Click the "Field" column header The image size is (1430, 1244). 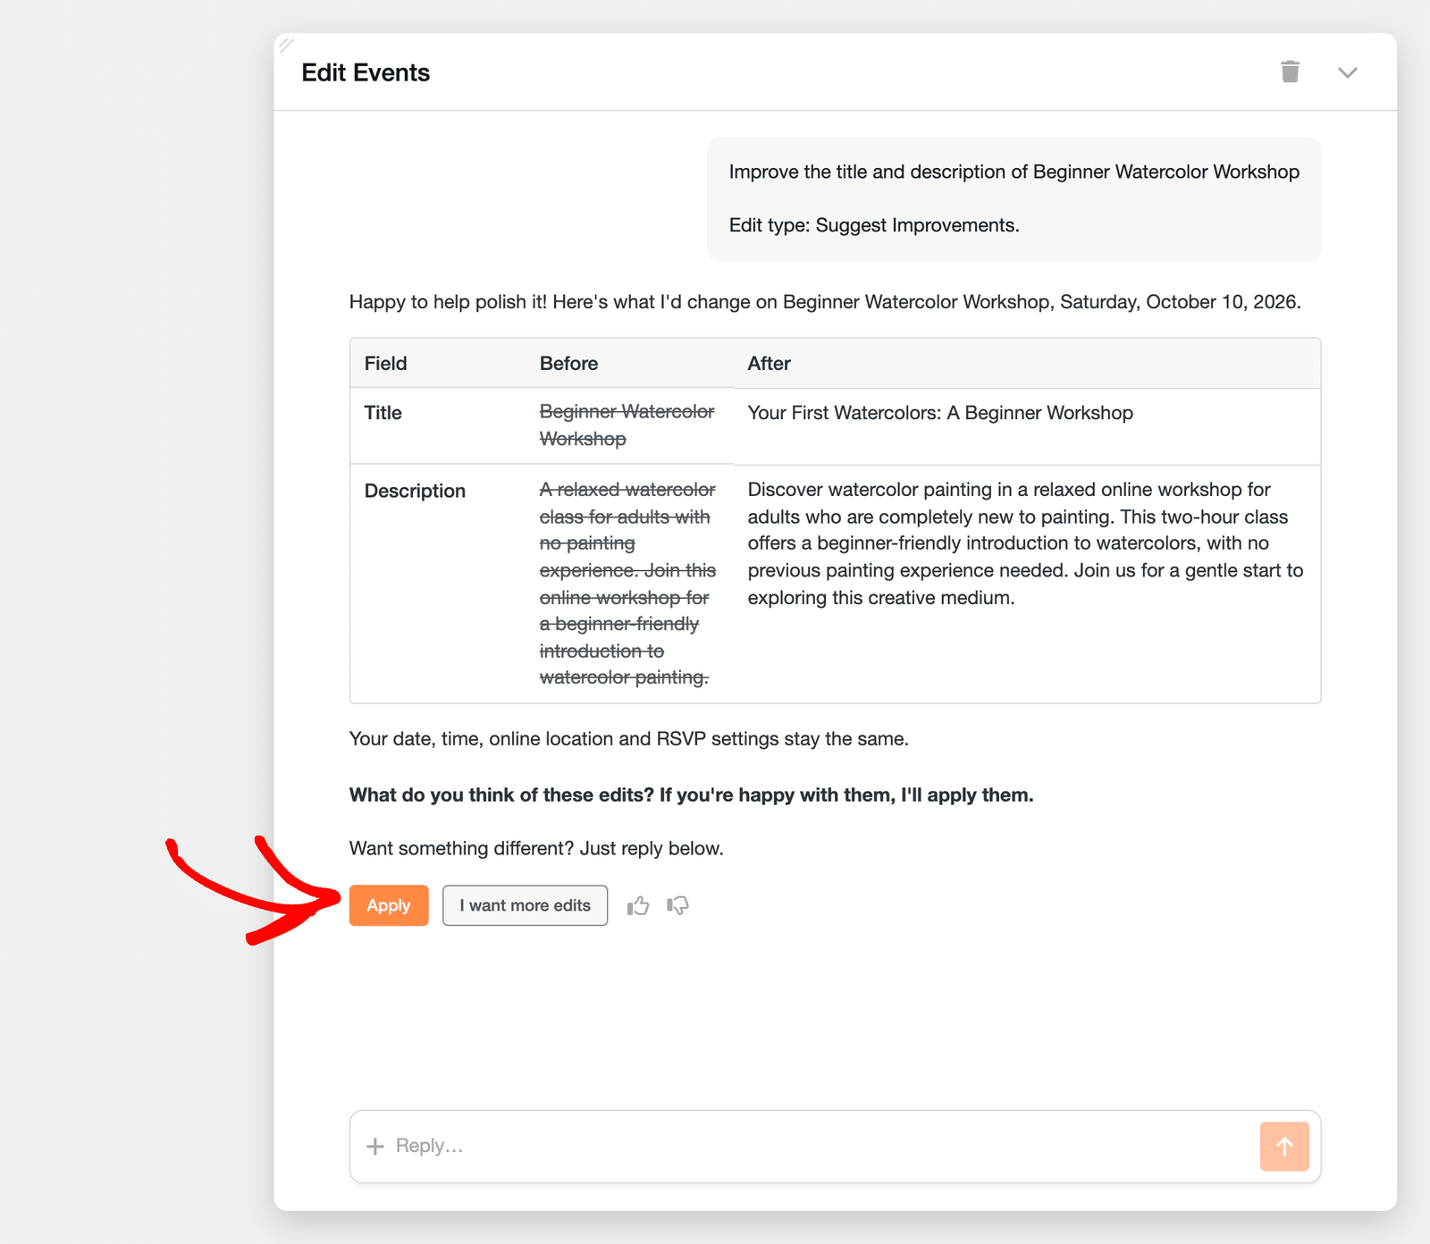tap(385, 364)
